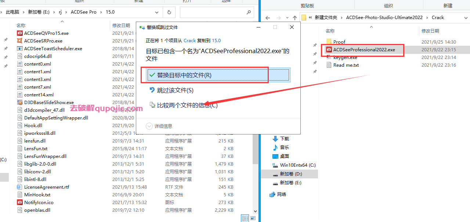The image size is (470, 222).
Task: Click the keygen.exe file icon
Action: pyautogui.click(x=329, y=58)
